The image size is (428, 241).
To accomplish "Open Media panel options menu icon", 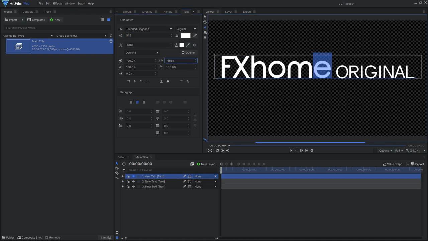I will point(15,12).
